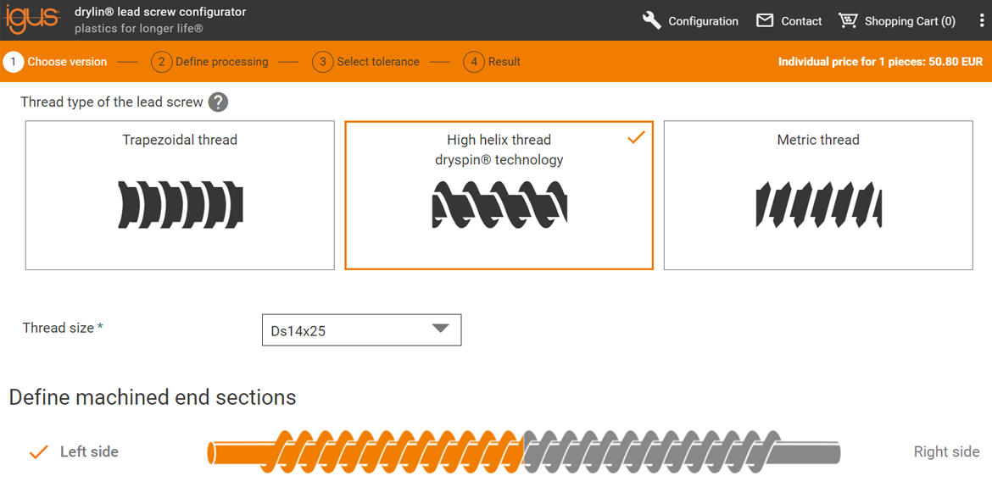
Task: Open Configuration wrench icon
Action: [651, 20]
